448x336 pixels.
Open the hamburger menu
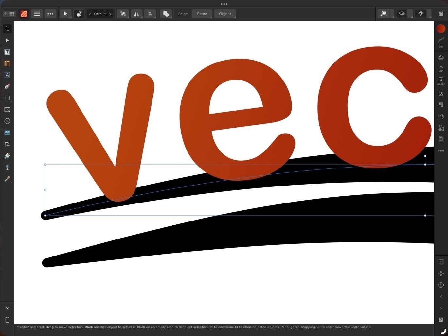[x=37, y=14]
